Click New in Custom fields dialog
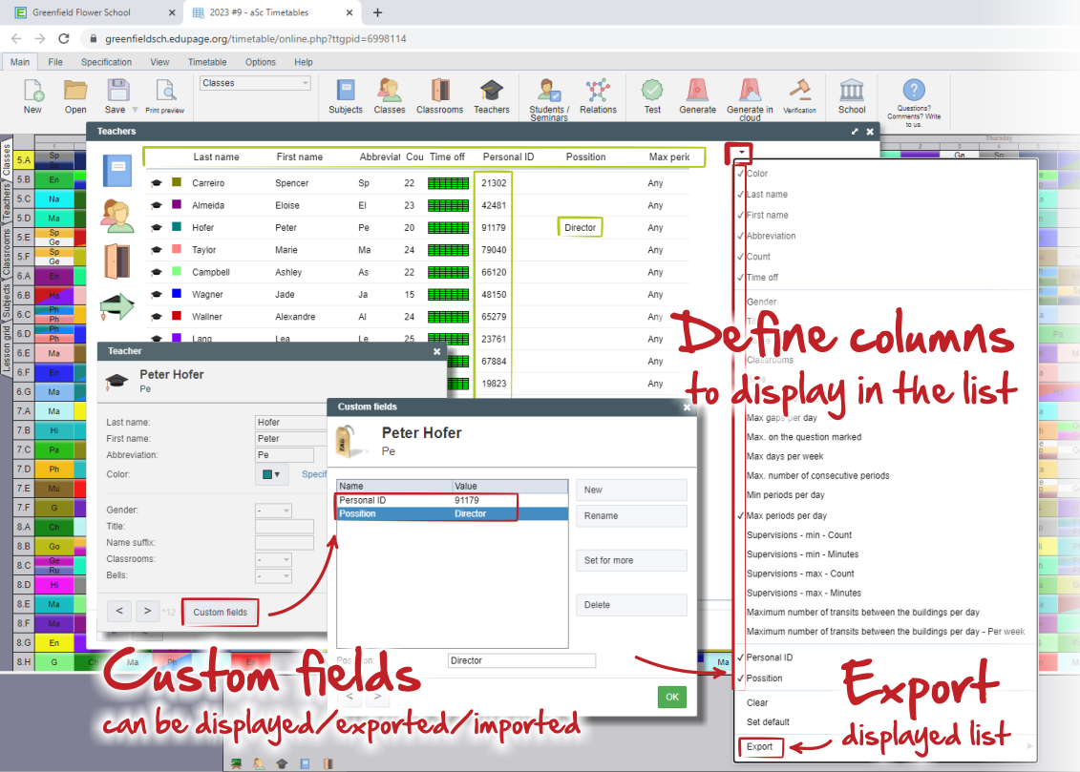Image resolution: width=1080 pixels, height=772 pixels. [631, 490]
